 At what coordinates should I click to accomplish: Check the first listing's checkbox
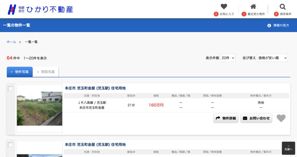10,89
